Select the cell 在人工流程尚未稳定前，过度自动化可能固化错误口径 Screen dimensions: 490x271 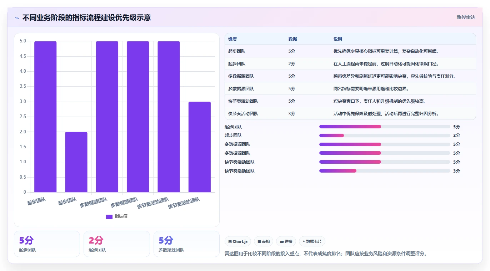[x=386, y=64]
